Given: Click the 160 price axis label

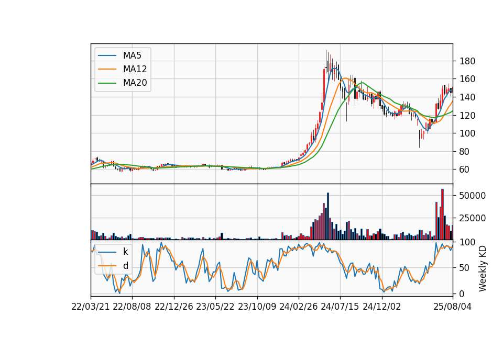Looking at the screenshot, I should (x=467, y=79).
